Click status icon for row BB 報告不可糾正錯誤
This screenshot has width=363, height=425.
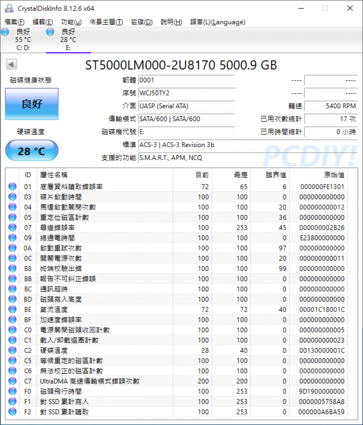click(12, 278)
